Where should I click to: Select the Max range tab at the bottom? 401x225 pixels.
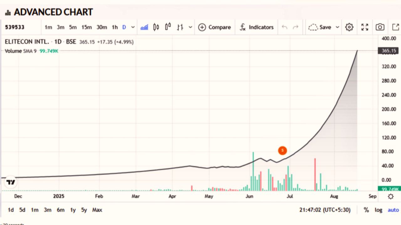coord(97,210)
